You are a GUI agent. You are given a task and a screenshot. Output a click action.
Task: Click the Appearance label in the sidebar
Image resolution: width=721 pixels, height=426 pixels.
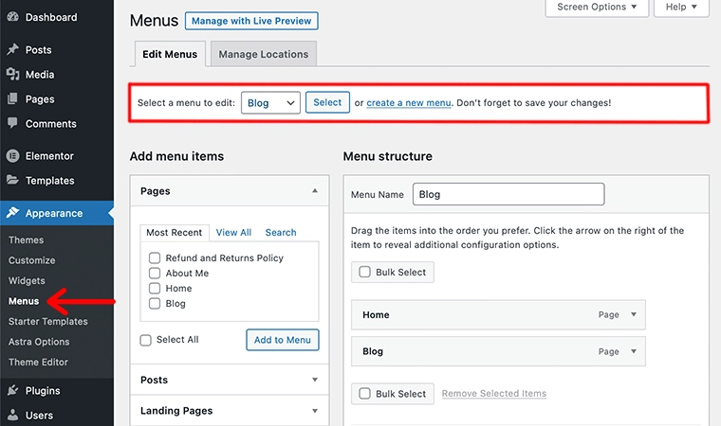tap(54, 213)
